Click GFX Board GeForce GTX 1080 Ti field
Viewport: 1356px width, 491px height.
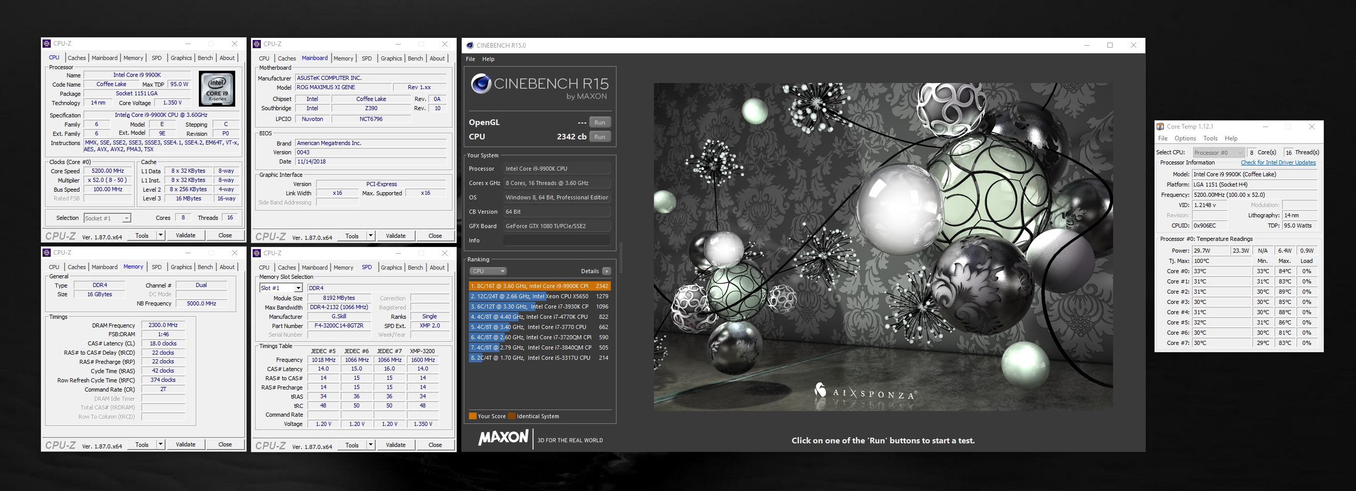click(557, 227)
